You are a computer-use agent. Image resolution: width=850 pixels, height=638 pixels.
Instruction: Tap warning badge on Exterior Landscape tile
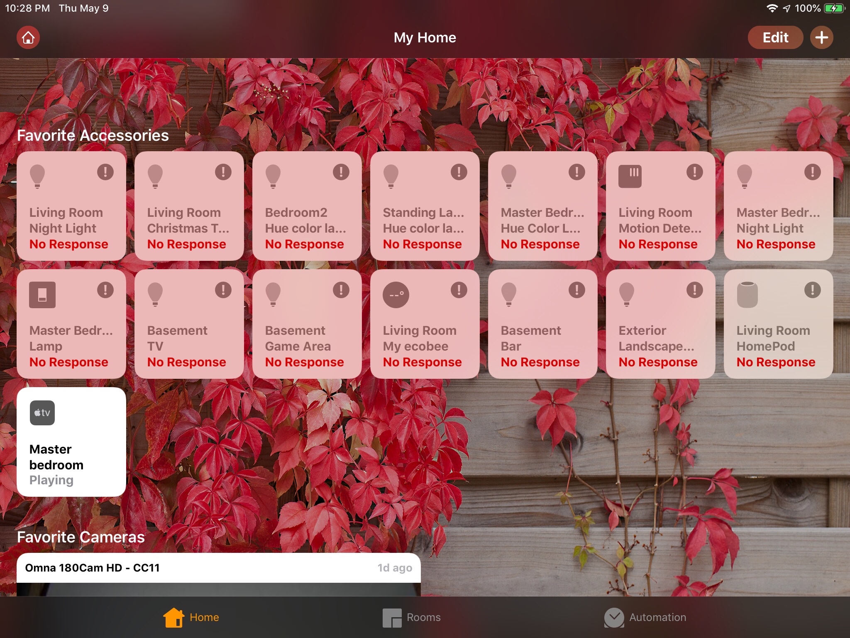694,290
